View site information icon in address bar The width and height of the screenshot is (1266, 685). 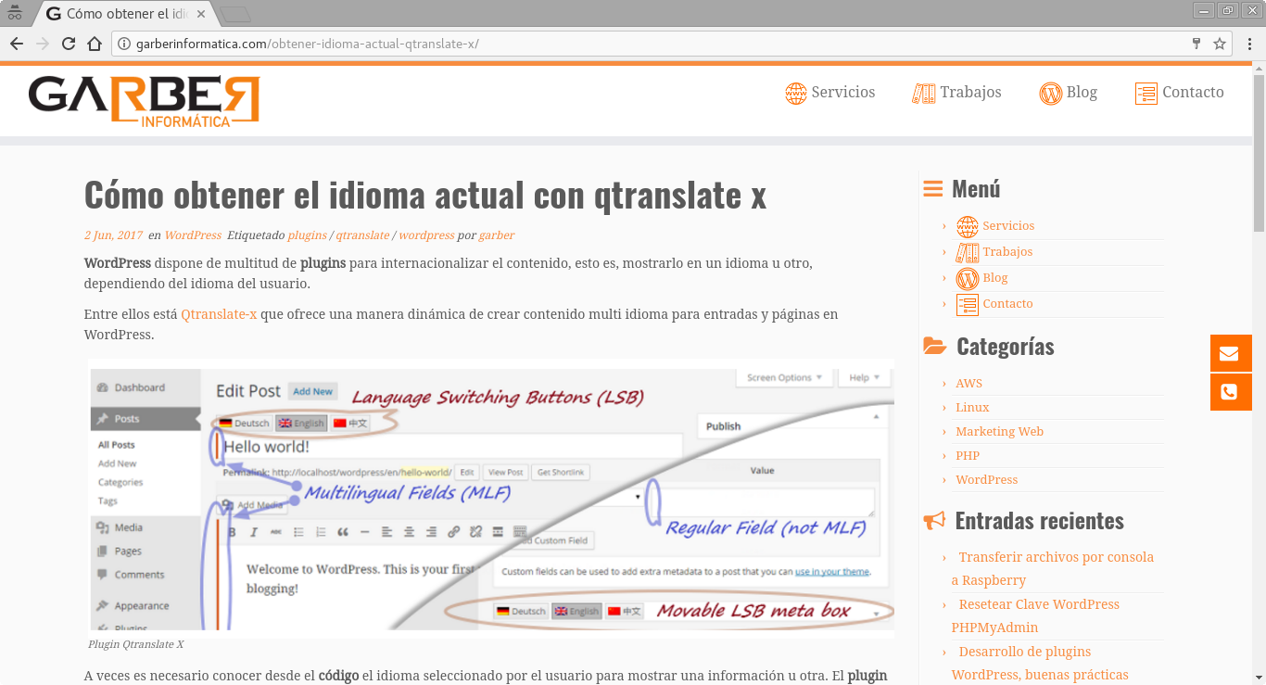click(124, 44)
